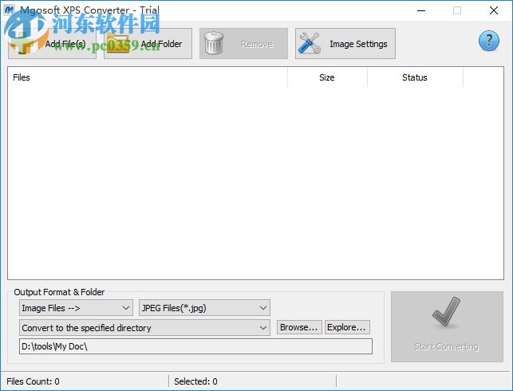The height and width of the screenshot is (391, 513).
Task: Click the Add File(s) button
Action: (52, 44)
